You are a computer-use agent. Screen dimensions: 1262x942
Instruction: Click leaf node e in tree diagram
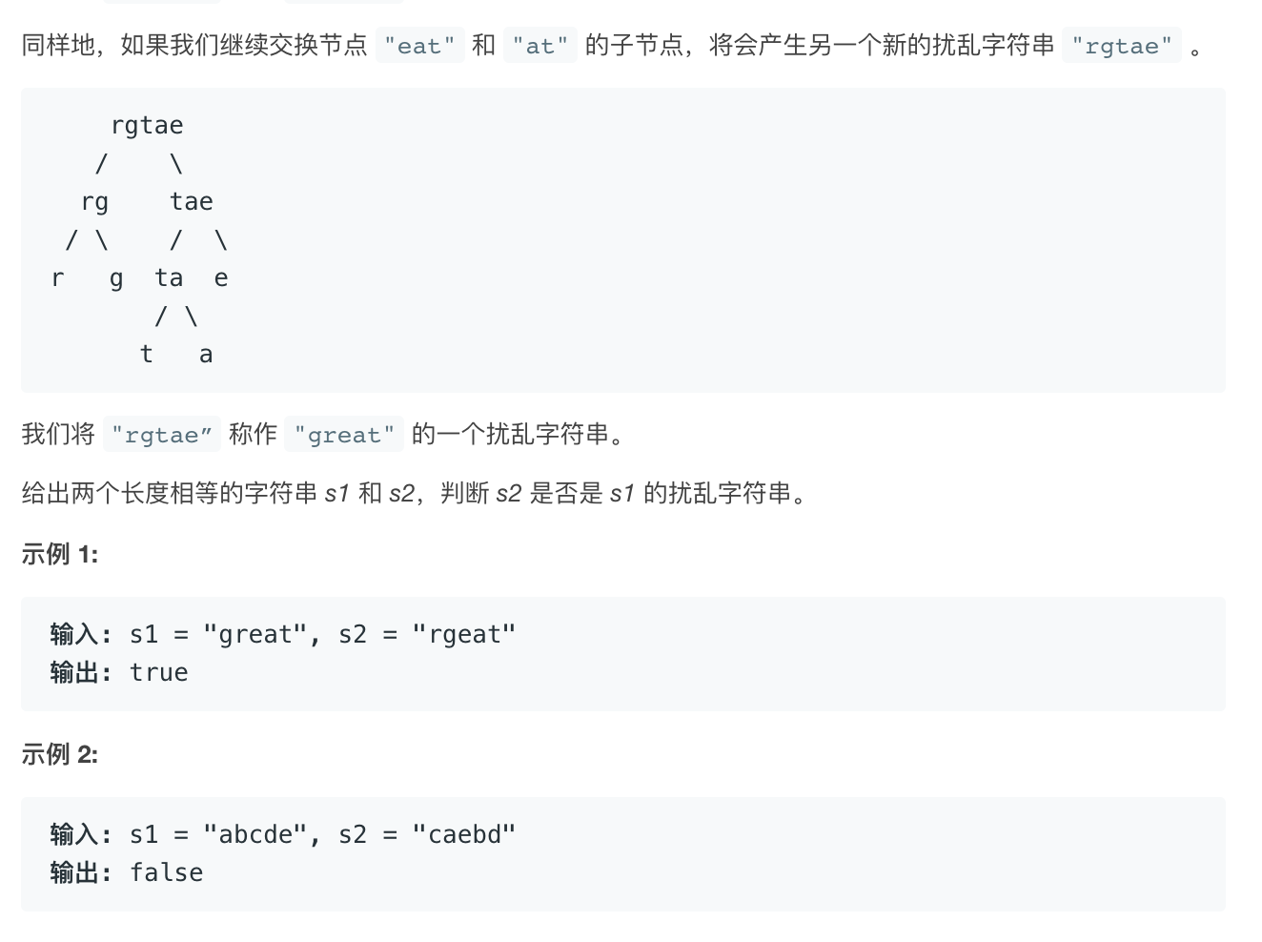click(x=221, y=278)
